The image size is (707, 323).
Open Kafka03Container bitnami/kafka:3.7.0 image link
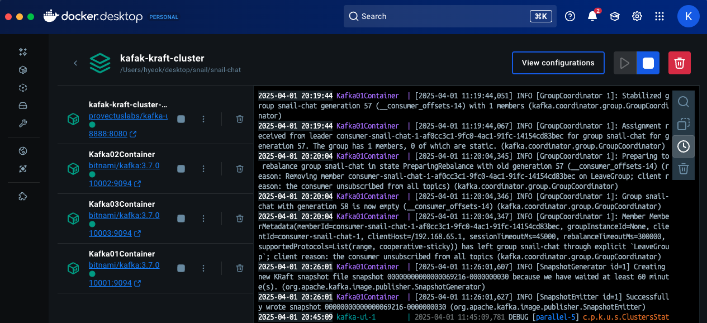pos(124,215)
